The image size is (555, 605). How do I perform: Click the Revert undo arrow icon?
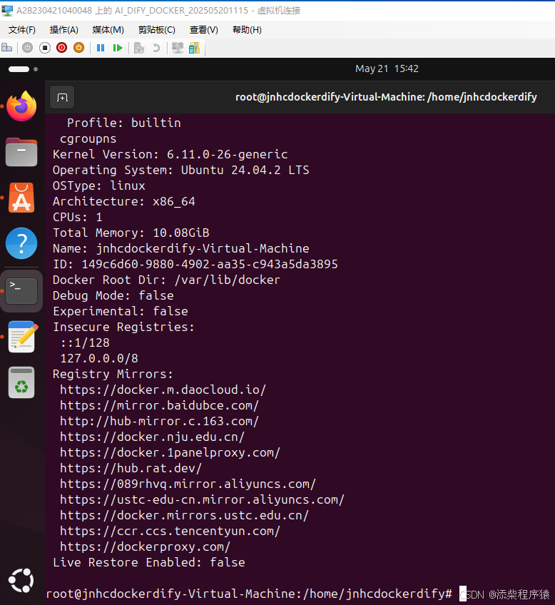156,48
